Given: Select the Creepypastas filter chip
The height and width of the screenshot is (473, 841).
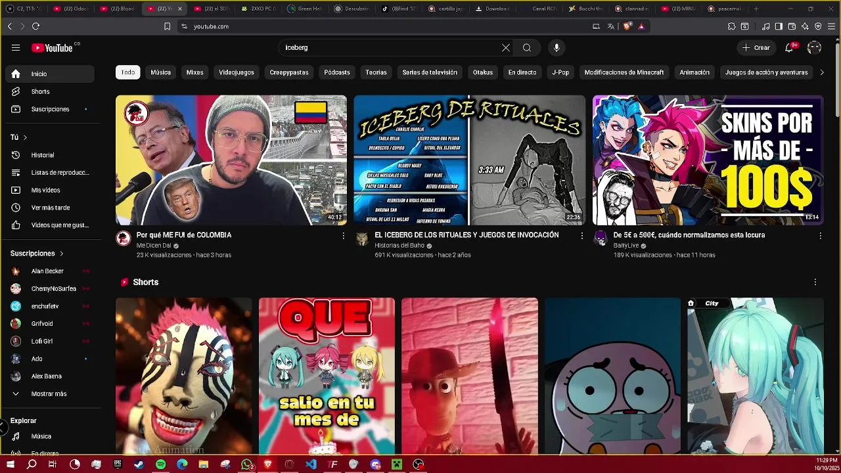Looking at the screenshot, I should pyautogui.click(x=289, y=72).
